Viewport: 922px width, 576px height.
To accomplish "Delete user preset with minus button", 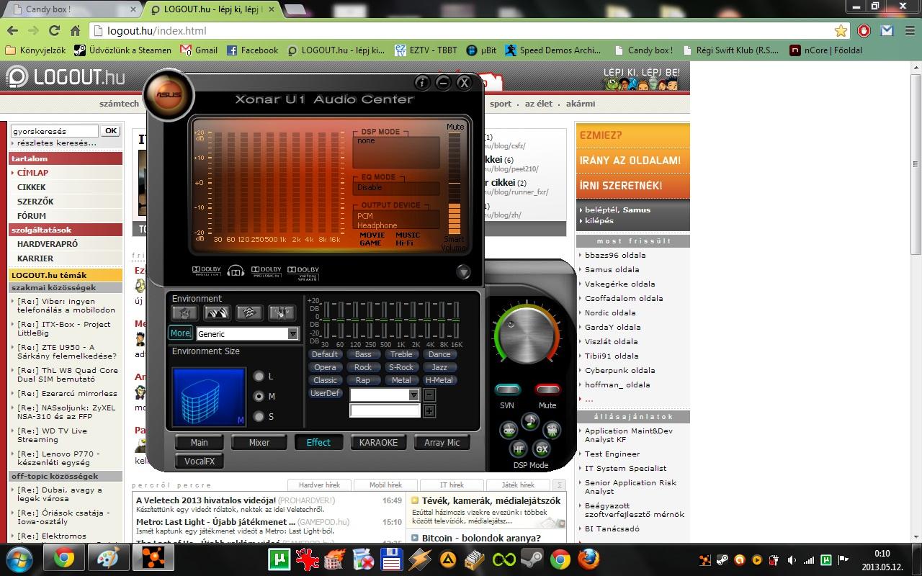I will coord(429,395).
